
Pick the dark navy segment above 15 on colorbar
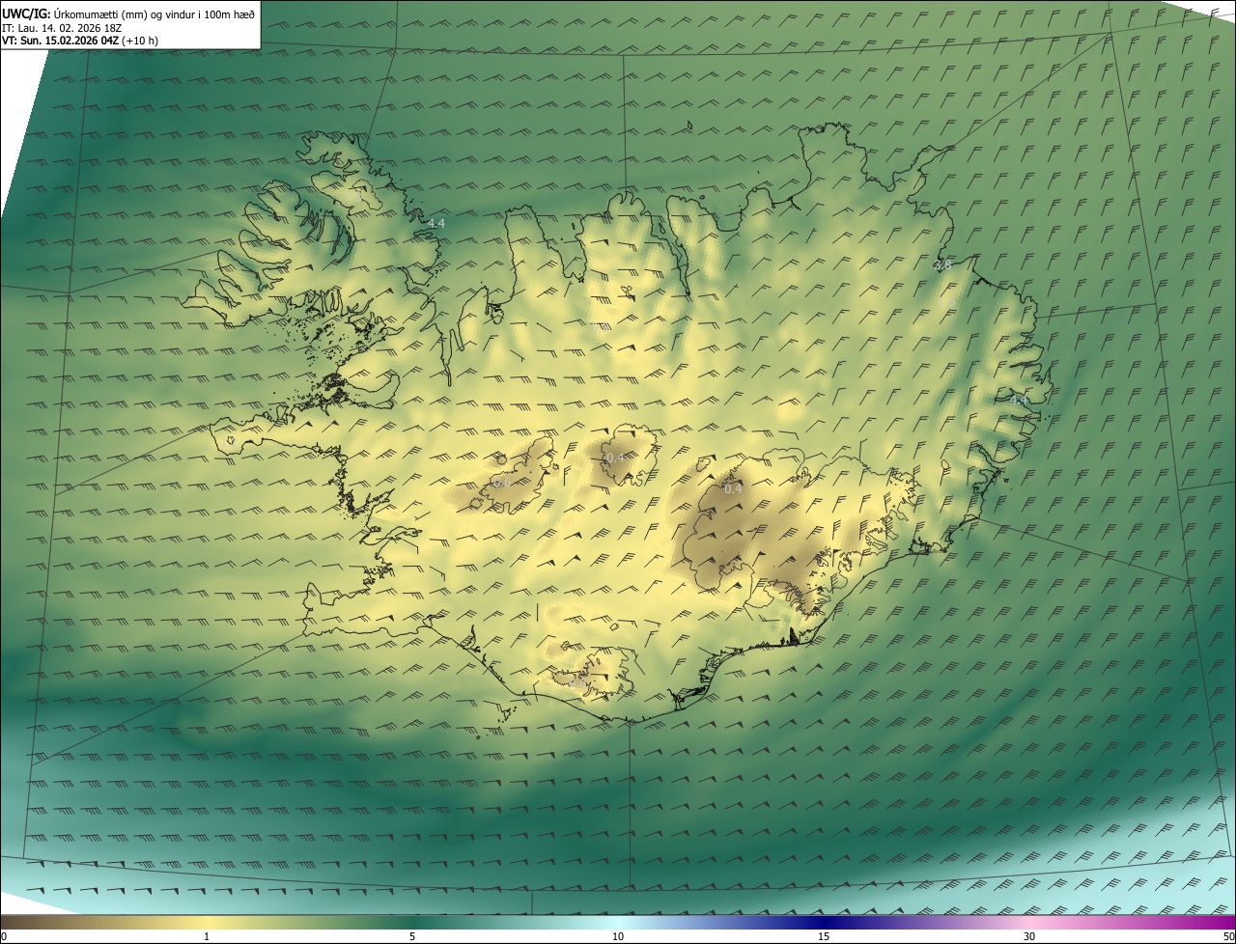824,923
